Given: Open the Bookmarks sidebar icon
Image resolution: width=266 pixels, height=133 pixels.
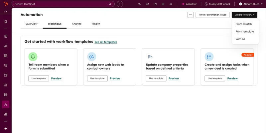Looking at the screenshot, I should click(6, 22).
